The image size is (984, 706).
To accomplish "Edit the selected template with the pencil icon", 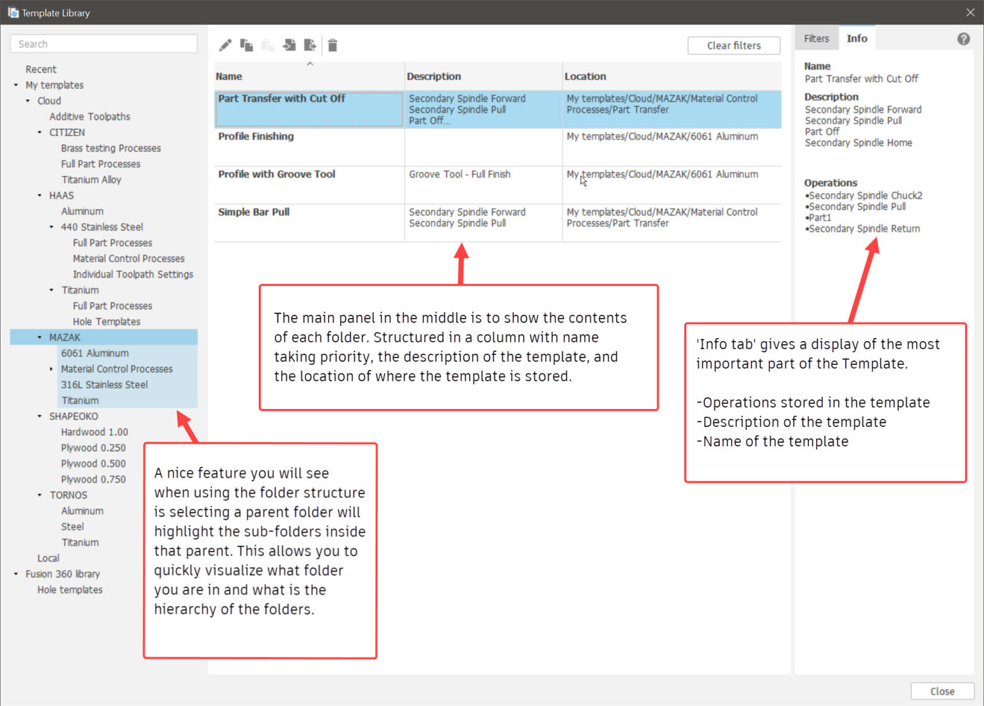I will [x=225, y=45].
